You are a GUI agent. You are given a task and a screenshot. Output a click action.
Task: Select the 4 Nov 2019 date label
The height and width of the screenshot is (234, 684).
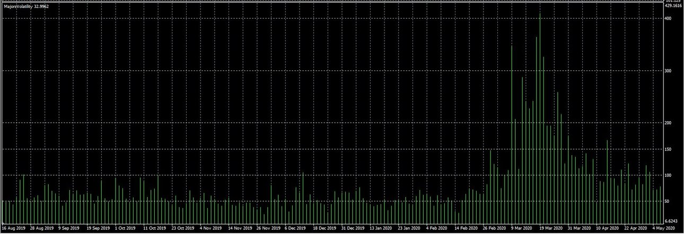tap(211, 228)
